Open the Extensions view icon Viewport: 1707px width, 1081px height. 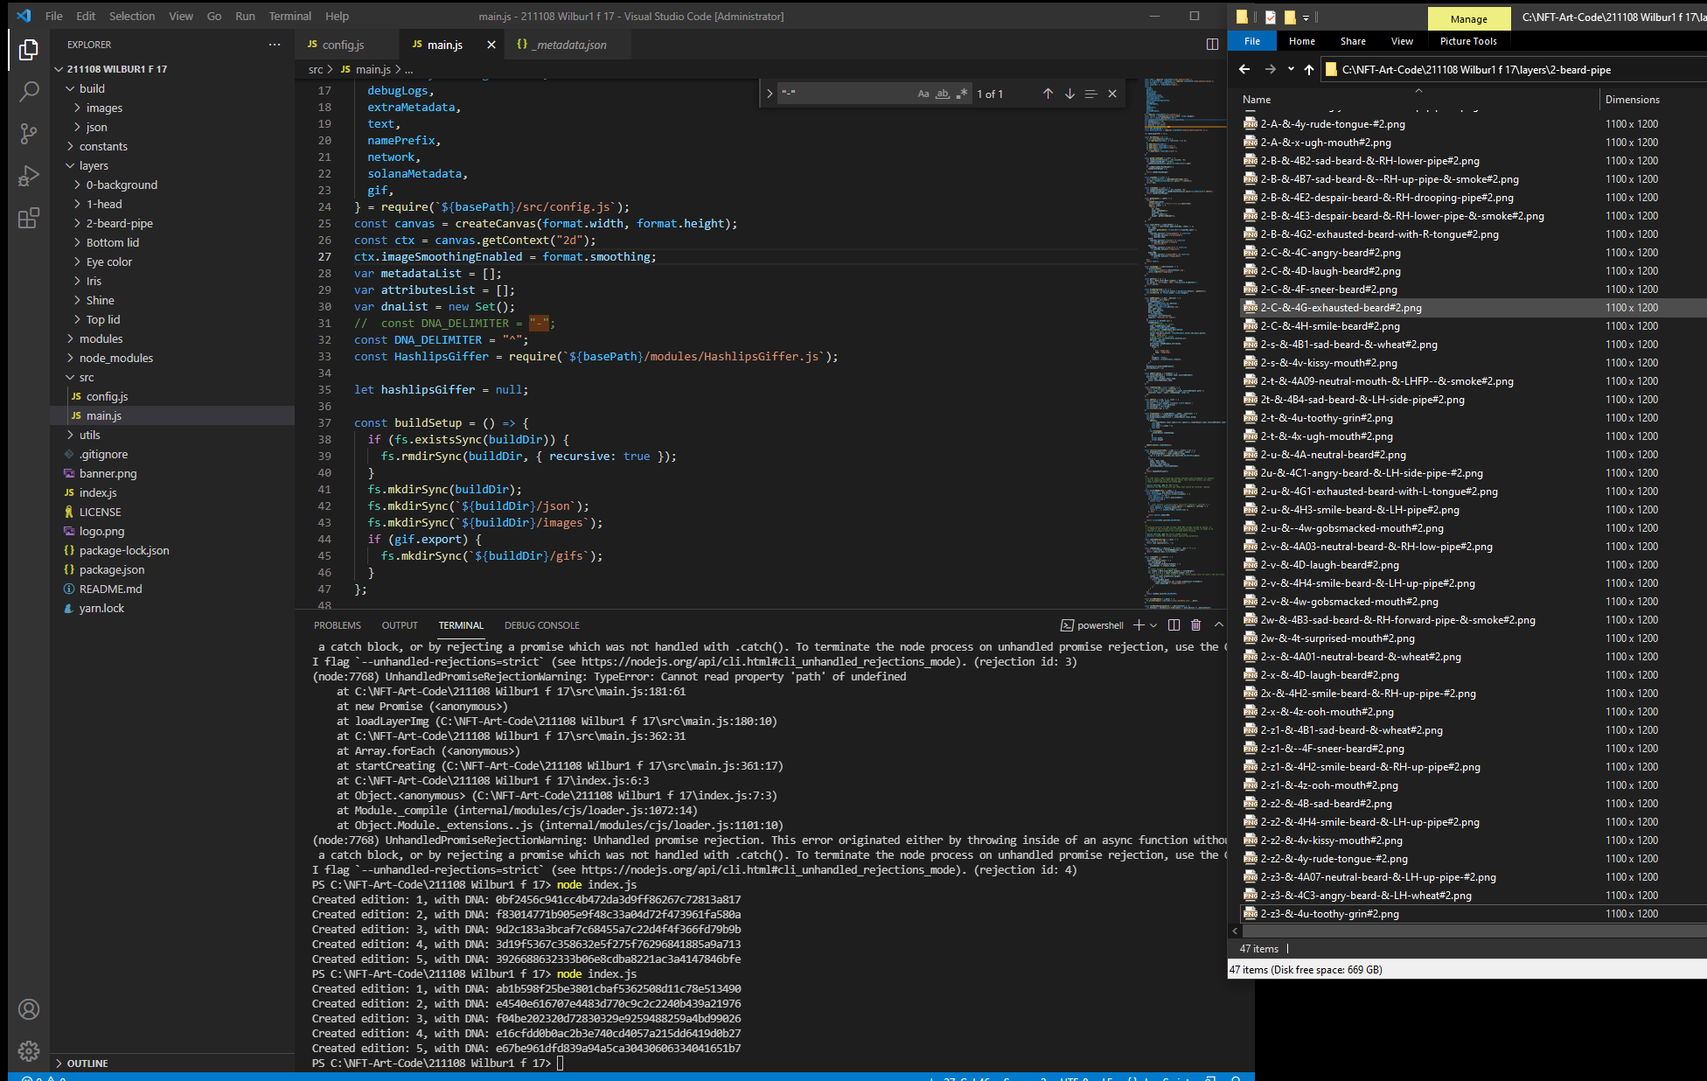coord(29,218)
